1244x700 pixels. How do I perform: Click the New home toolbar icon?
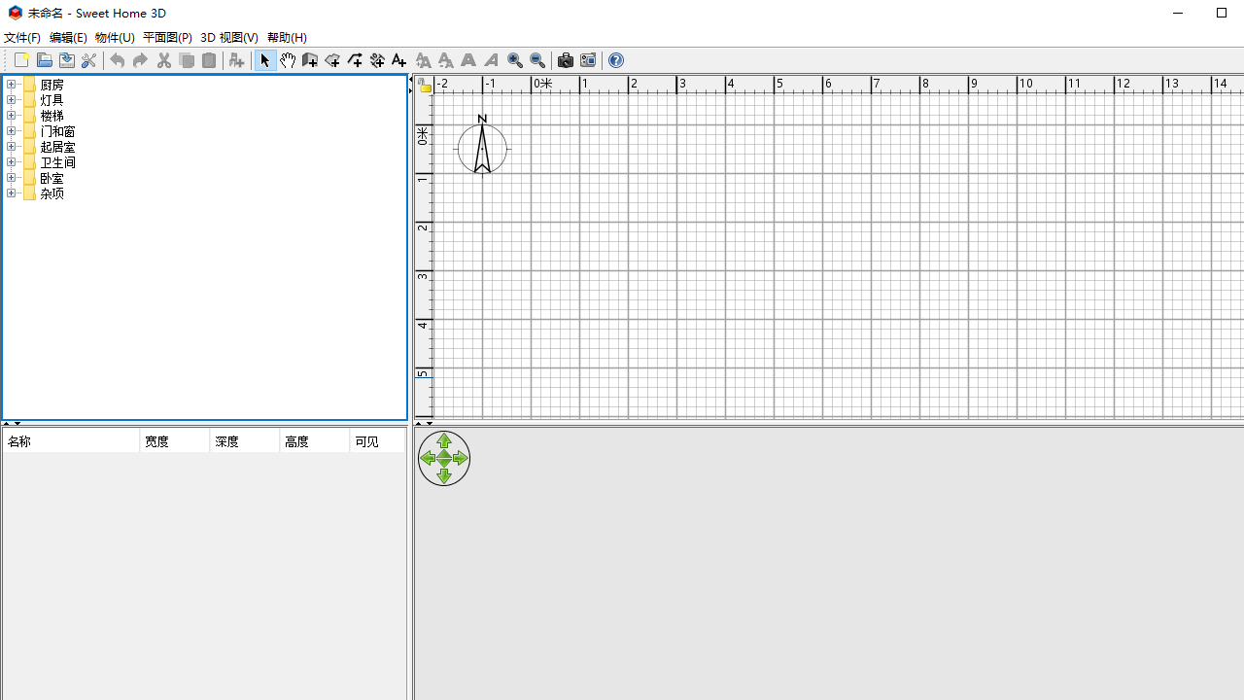(x=21, y=60)
